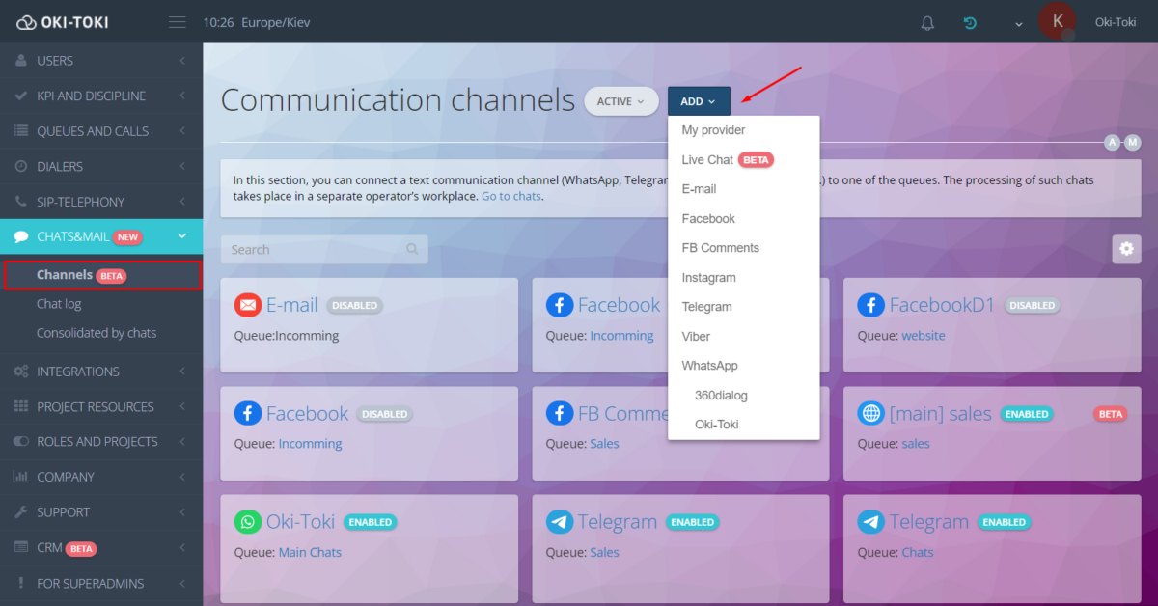Image resolution: width=1158 pixels, height=606 pixels.
Task: Click into the Search input field
Action: (x=314, y=249)
